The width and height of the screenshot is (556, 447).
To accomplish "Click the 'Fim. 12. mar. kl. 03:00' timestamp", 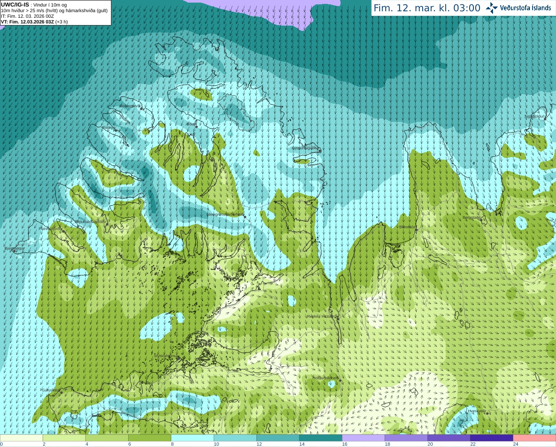I will click(x=427, y=8).
